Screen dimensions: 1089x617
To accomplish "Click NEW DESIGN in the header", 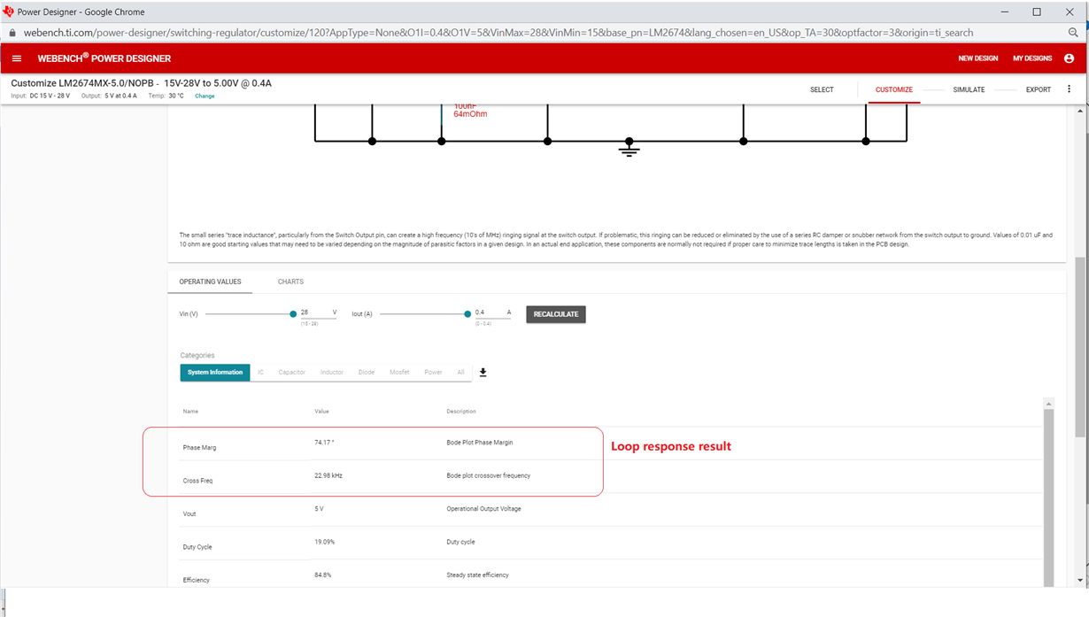I will (977, 58).
